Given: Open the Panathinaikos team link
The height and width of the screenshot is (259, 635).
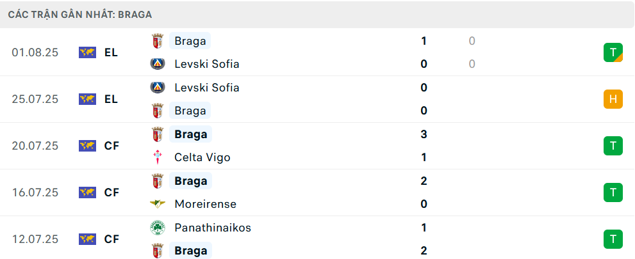Looking at the screenshot, I should tap(213, 228).
